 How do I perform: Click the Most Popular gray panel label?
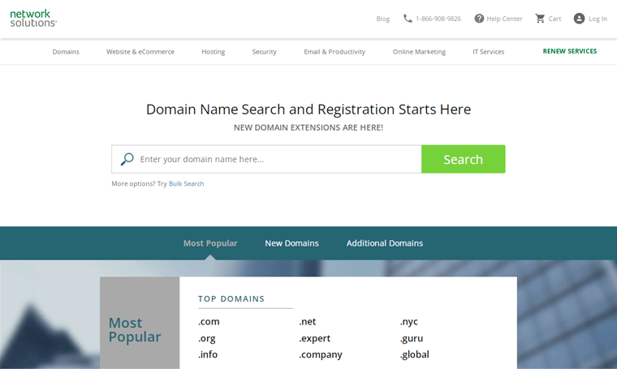tap(135, 330)
